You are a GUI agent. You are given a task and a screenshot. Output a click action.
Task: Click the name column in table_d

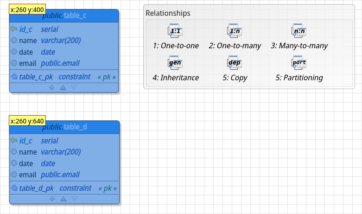[28, 152]
